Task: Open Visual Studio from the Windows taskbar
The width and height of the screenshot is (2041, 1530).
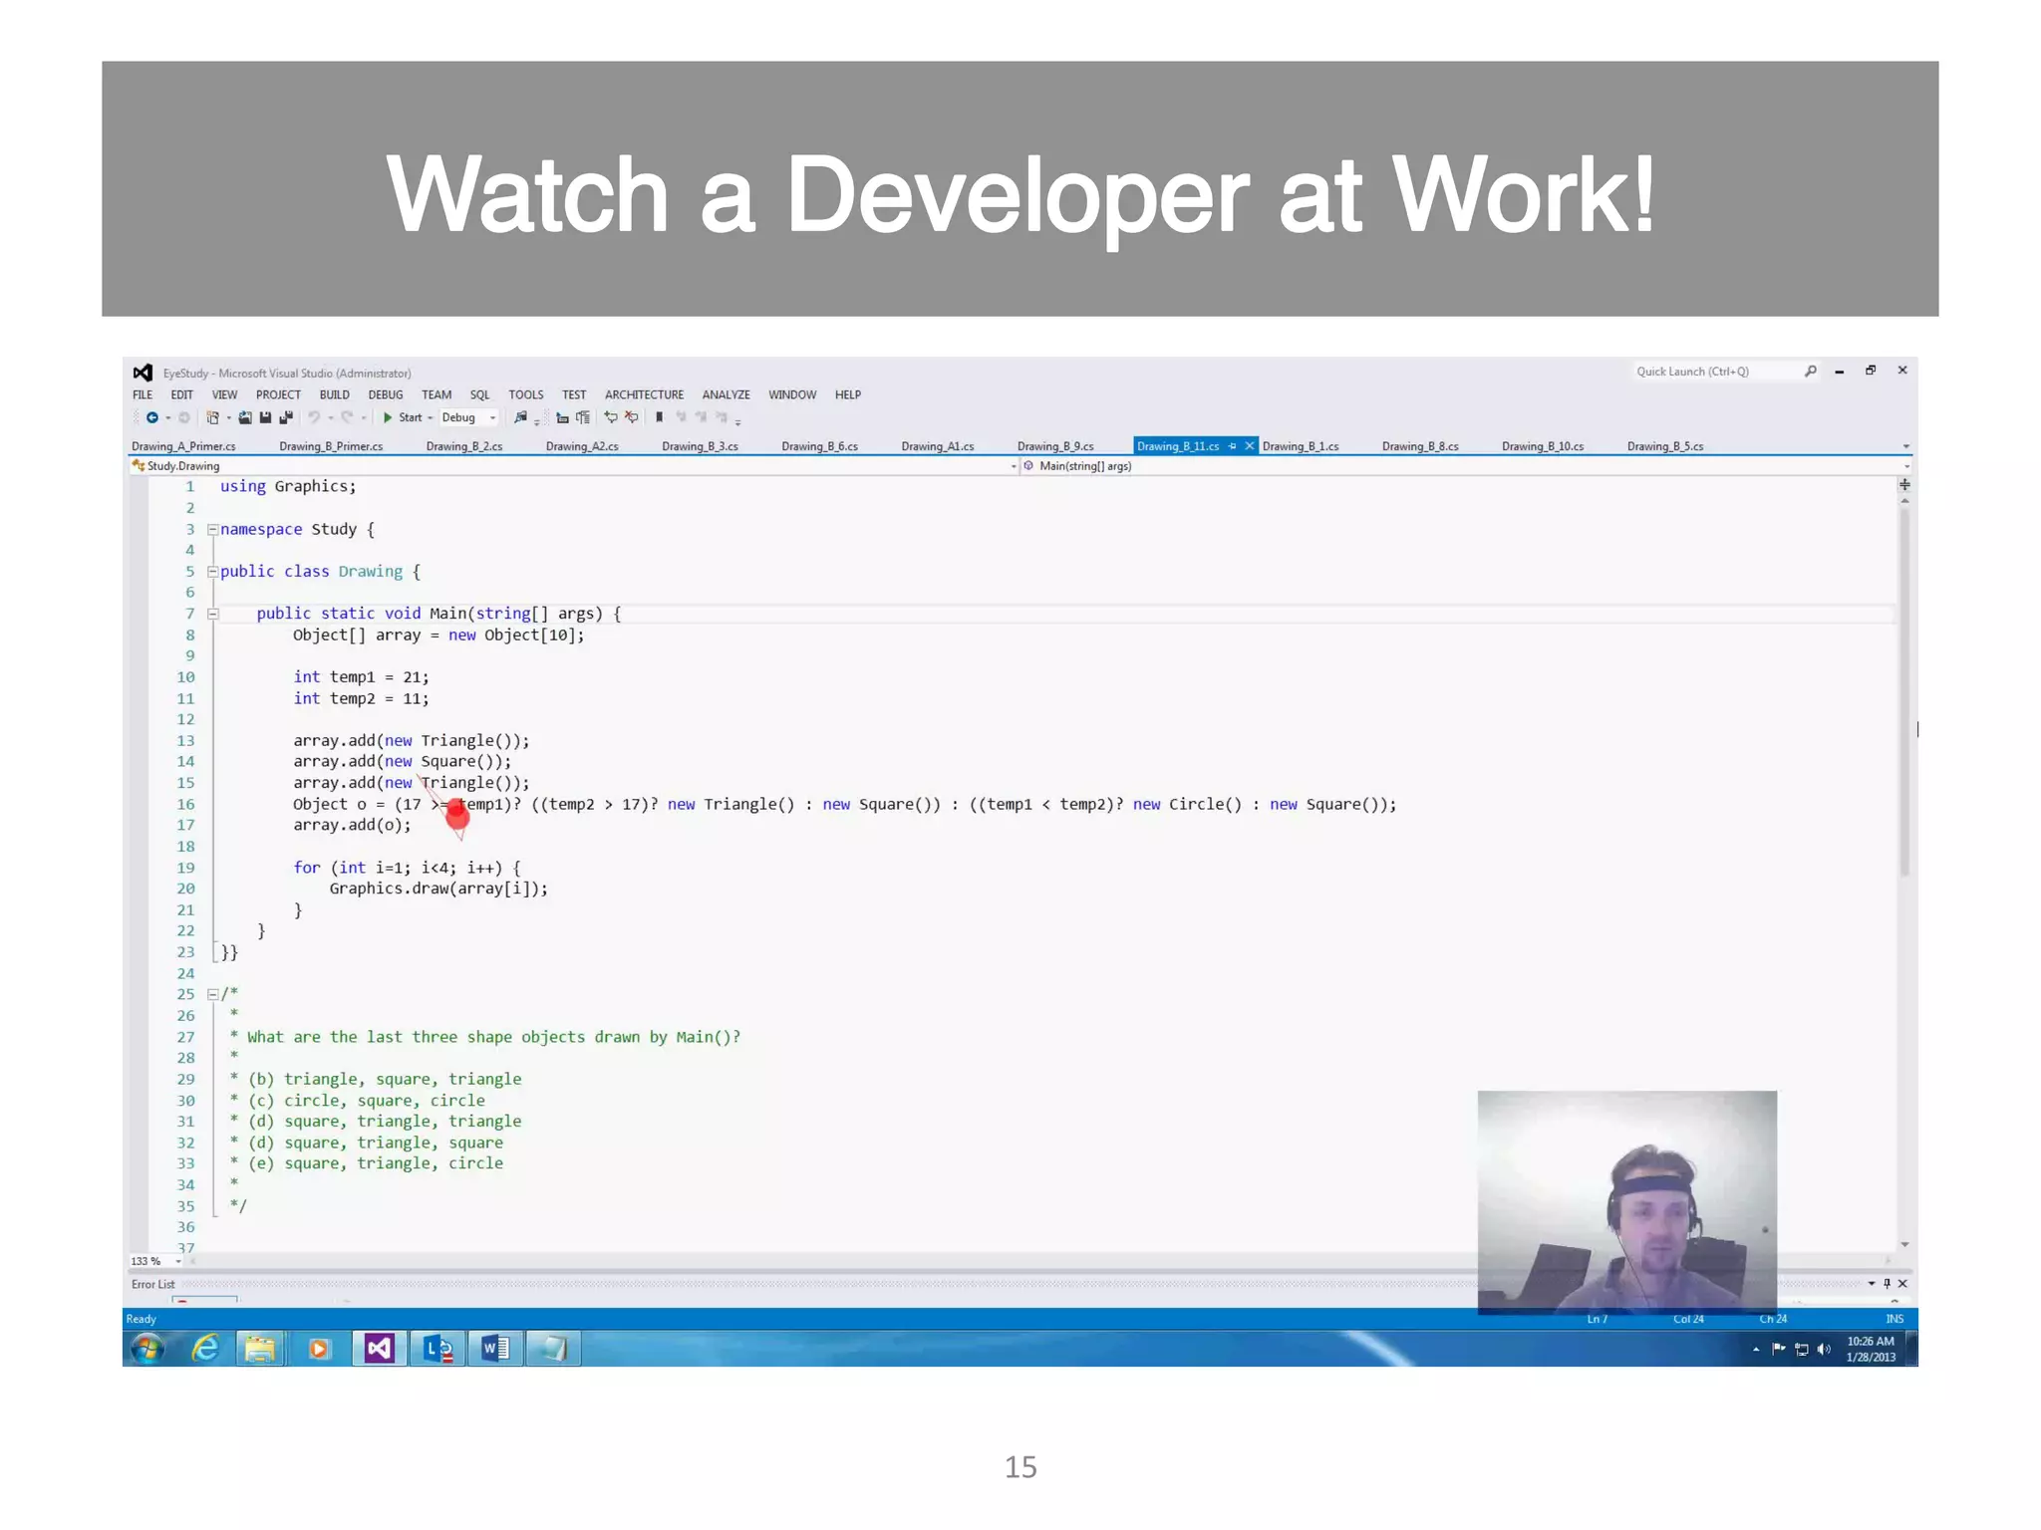Action: [379, 1349]
